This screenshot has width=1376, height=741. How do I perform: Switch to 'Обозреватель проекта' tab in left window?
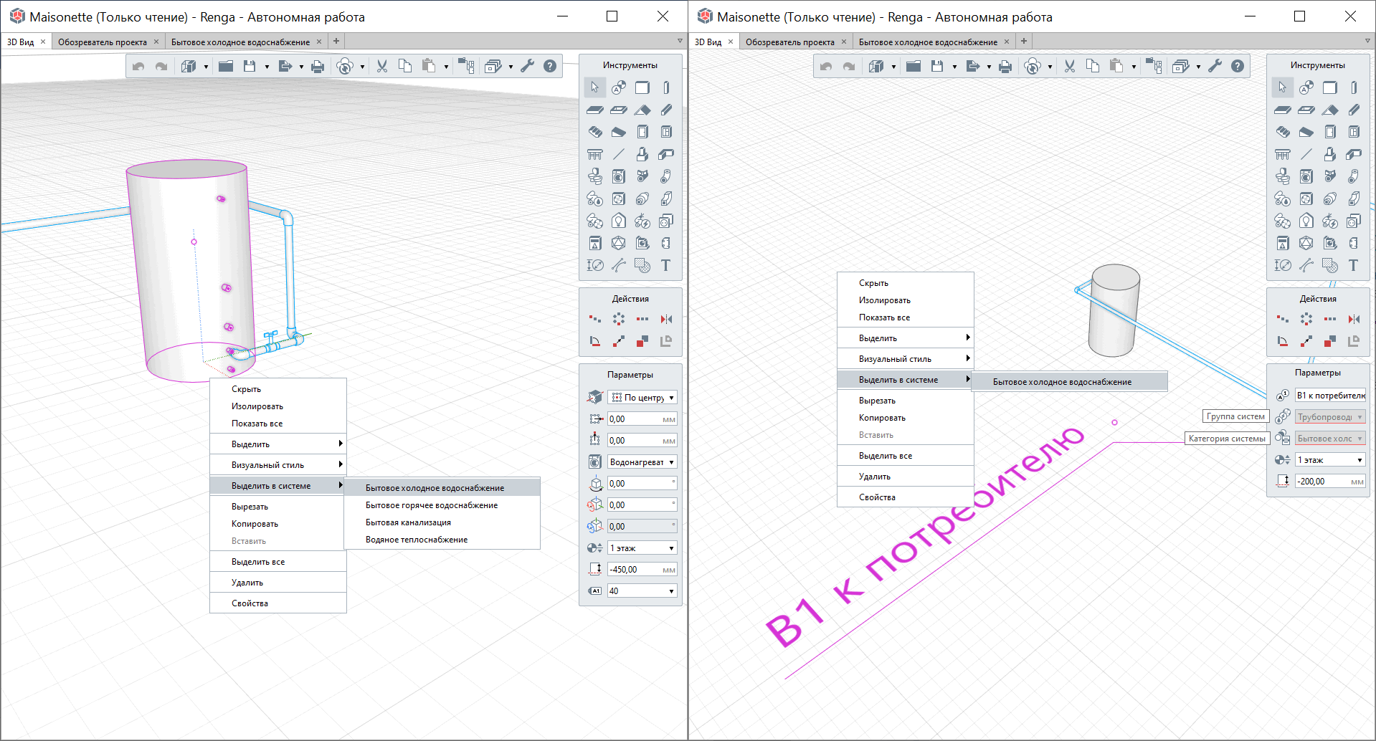103,42
